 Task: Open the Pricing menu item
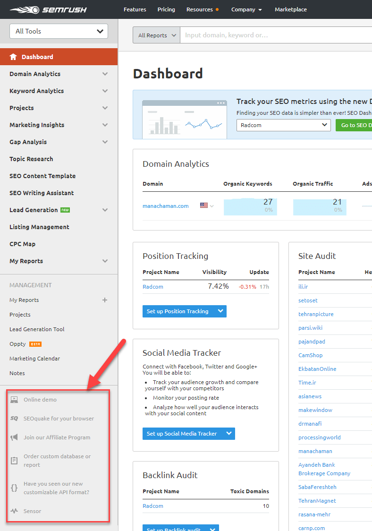[x=166, y=9]
